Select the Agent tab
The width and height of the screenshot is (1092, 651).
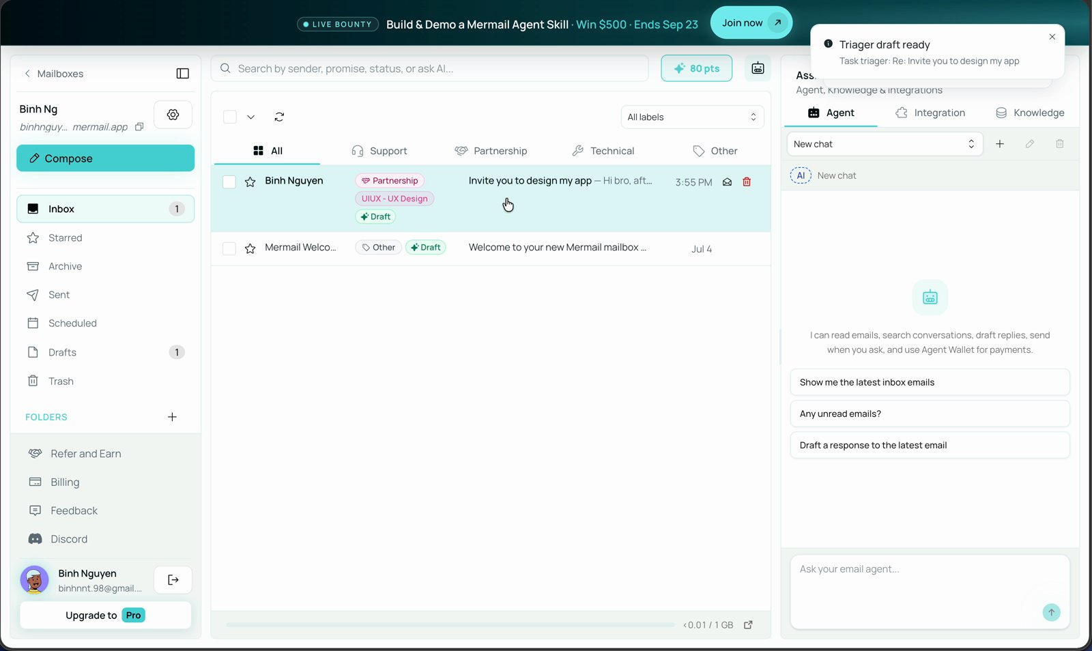pos(831,113)
